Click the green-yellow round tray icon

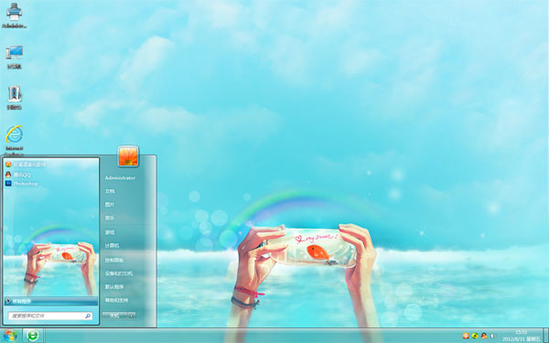(x=475, y=336)
